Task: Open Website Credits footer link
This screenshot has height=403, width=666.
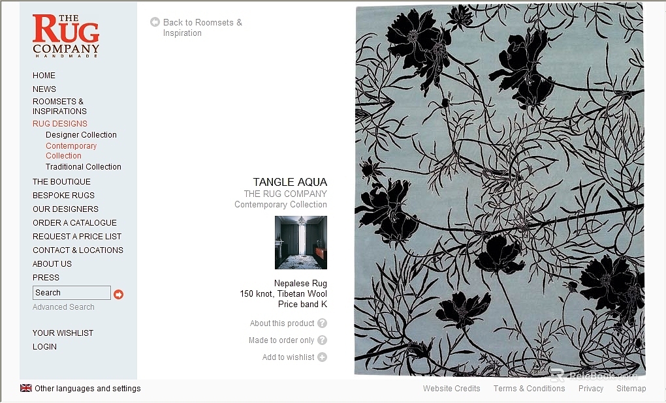Action: coord(451,389)
